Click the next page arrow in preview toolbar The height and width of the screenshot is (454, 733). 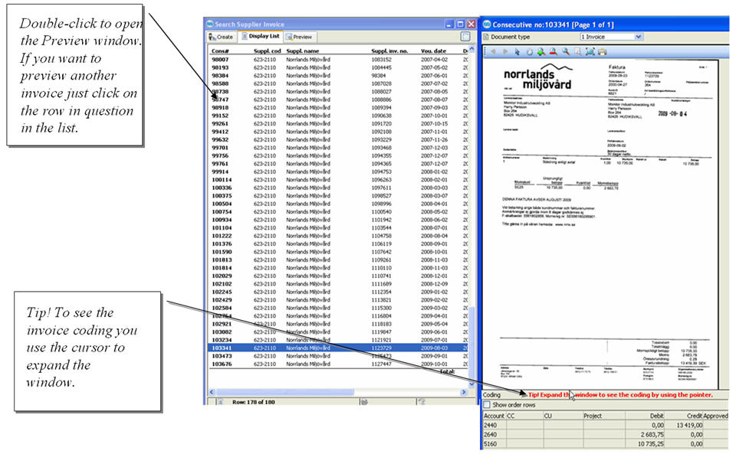tap(505, 52)
